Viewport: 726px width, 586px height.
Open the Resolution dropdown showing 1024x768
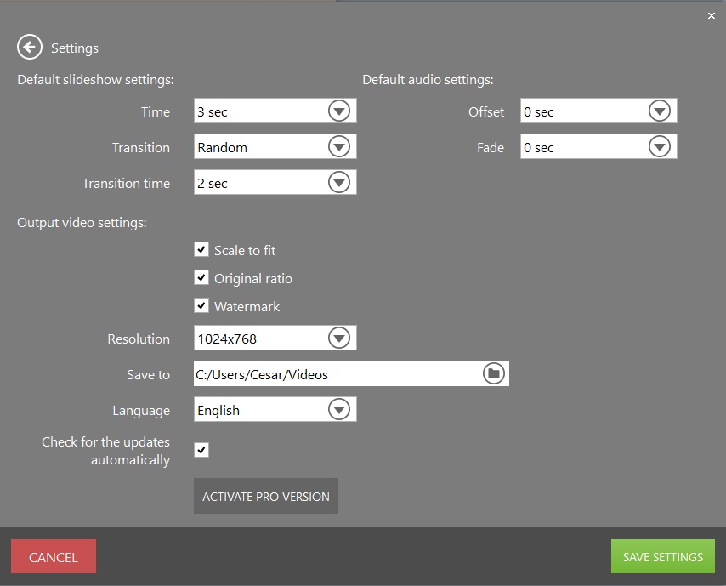[x=338, y=337]
